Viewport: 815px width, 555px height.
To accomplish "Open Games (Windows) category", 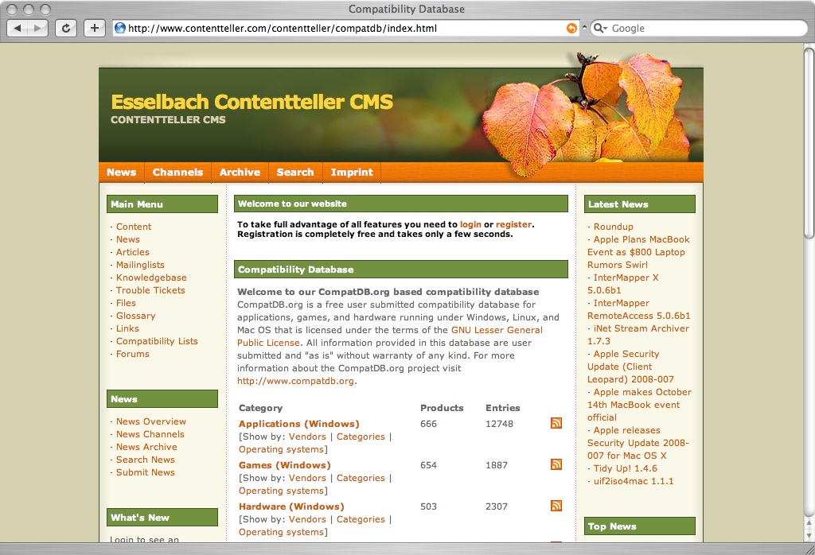I will point(285,465).
